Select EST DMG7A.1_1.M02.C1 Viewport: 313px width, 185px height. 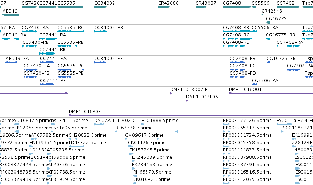coord(99,124)
